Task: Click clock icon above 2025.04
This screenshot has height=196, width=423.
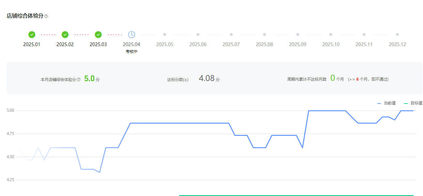Action: tap(132, 34)
